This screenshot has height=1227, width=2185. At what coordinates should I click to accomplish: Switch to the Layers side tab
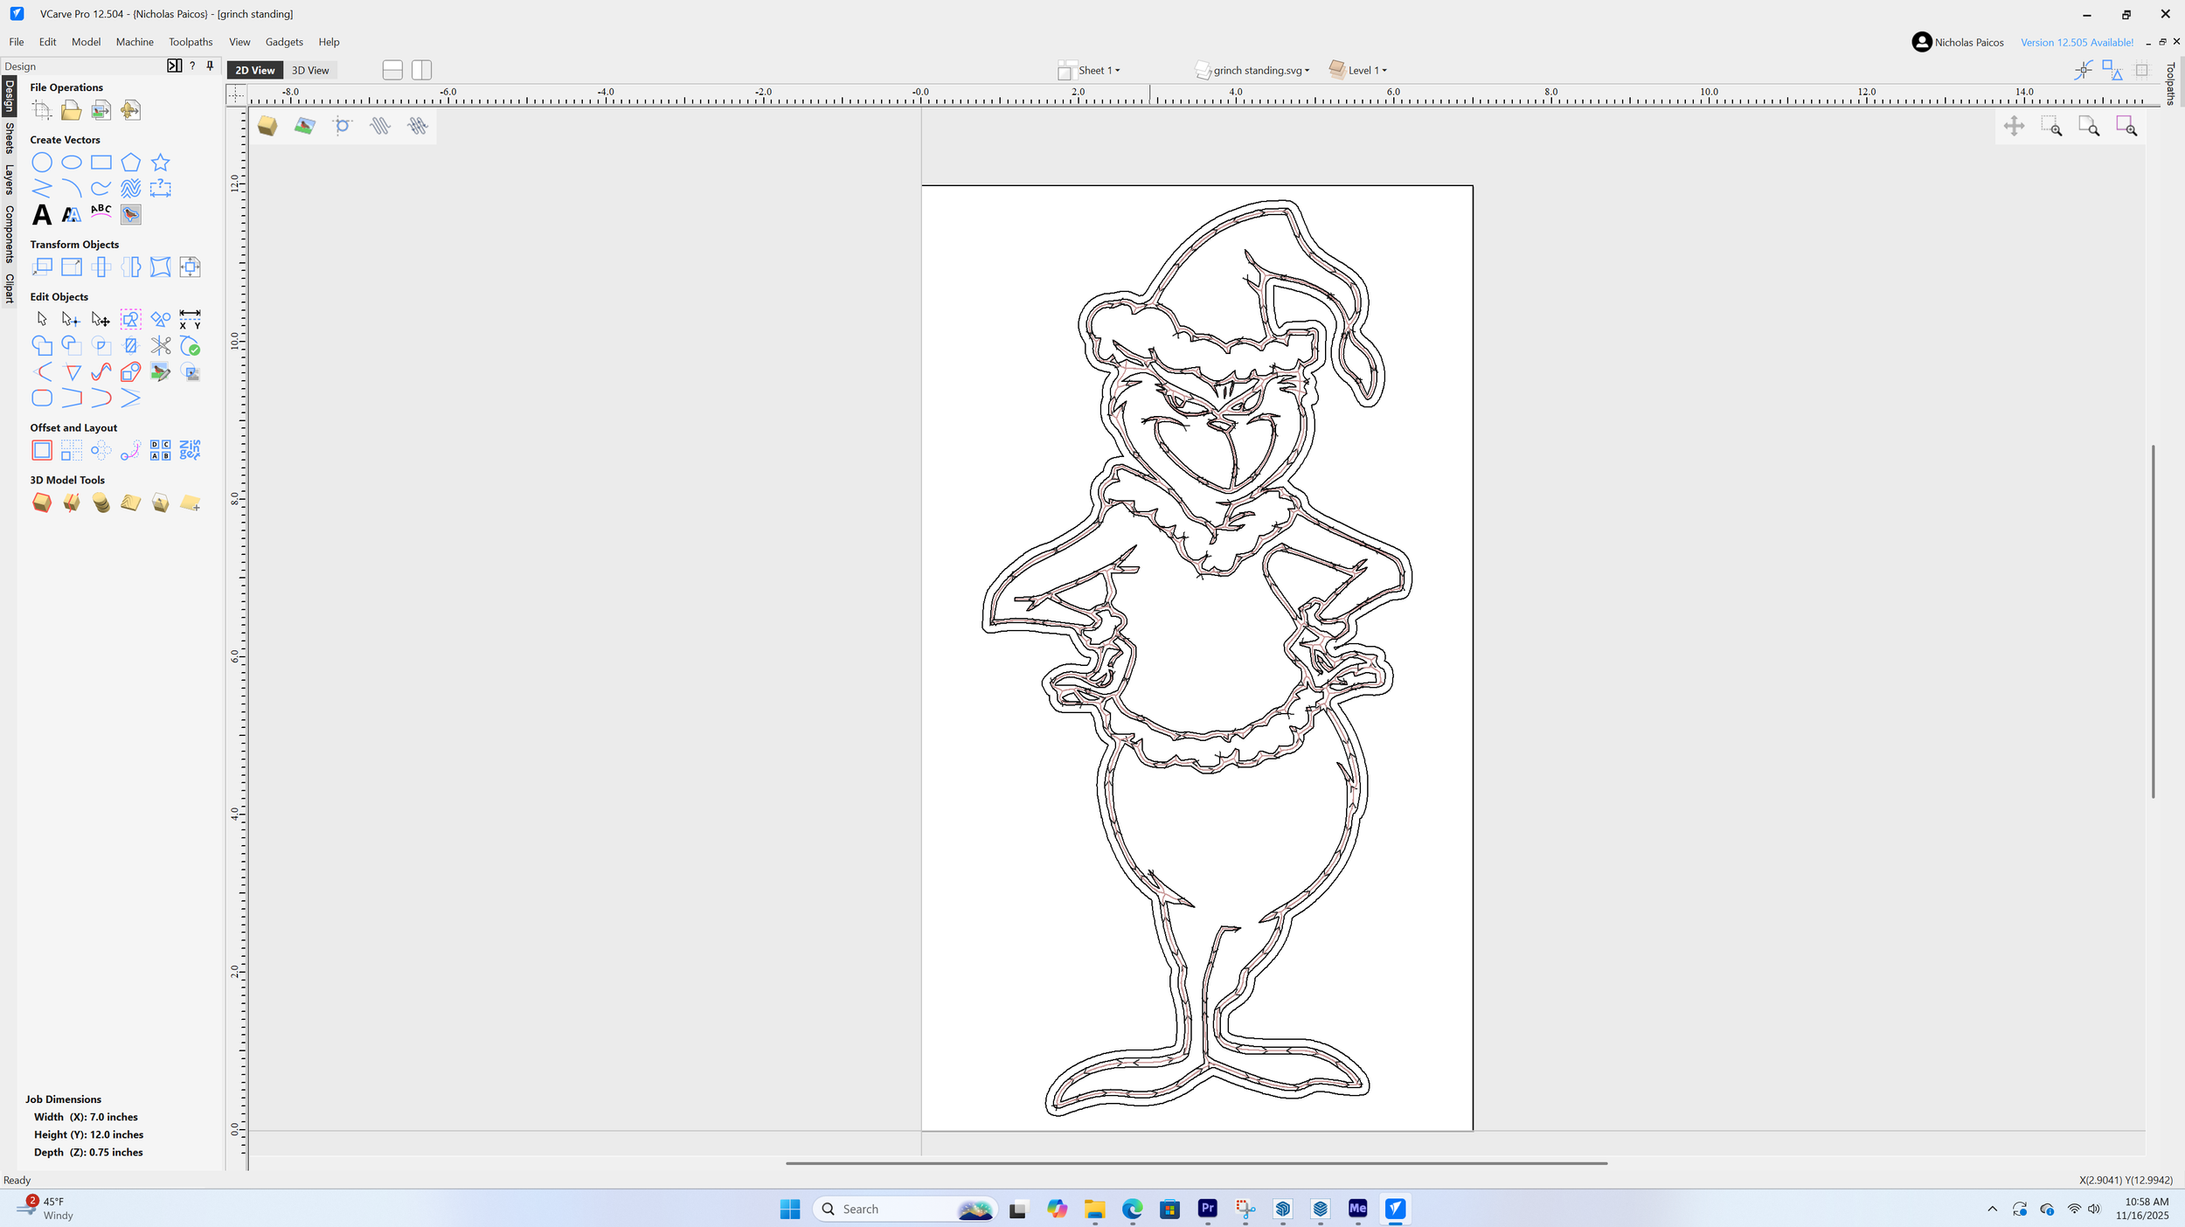point(10,179)
